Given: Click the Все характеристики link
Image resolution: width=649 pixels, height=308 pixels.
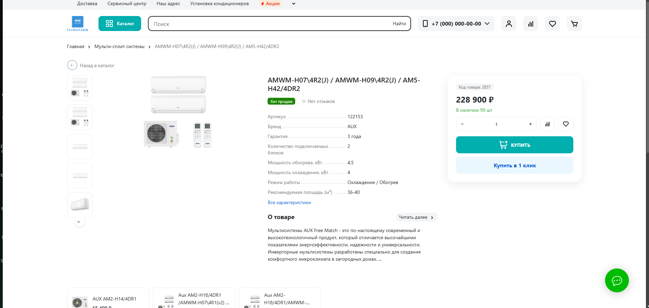Looking at the screenshot, I should point(289,202).
